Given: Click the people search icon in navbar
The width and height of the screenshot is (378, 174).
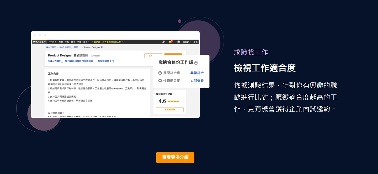Looking at the screenshot, I should pos(164,42).
